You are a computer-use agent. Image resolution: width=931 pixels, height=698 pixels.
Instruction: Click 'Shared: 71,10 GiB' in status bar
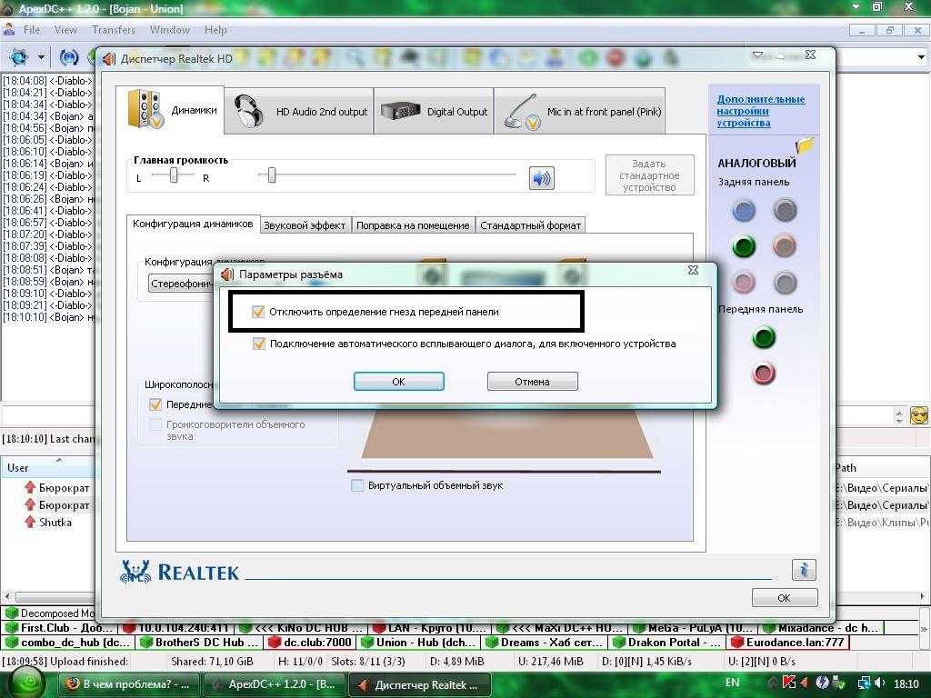[212, 662]
